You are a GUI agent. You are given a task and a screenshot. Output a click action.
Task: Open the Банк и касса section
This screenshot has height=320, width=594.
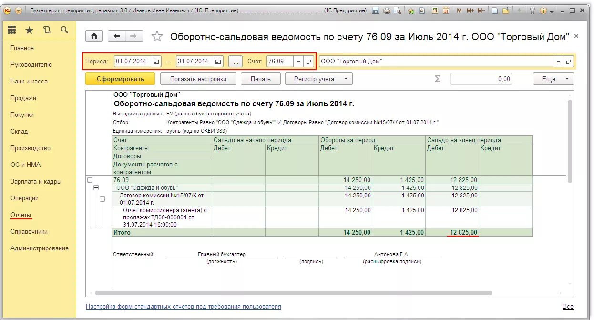[x=29, y=81]
